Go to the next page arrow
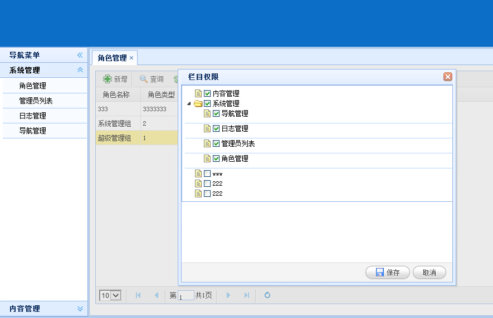This screenshot has width=493, height=318. point(228,295)
